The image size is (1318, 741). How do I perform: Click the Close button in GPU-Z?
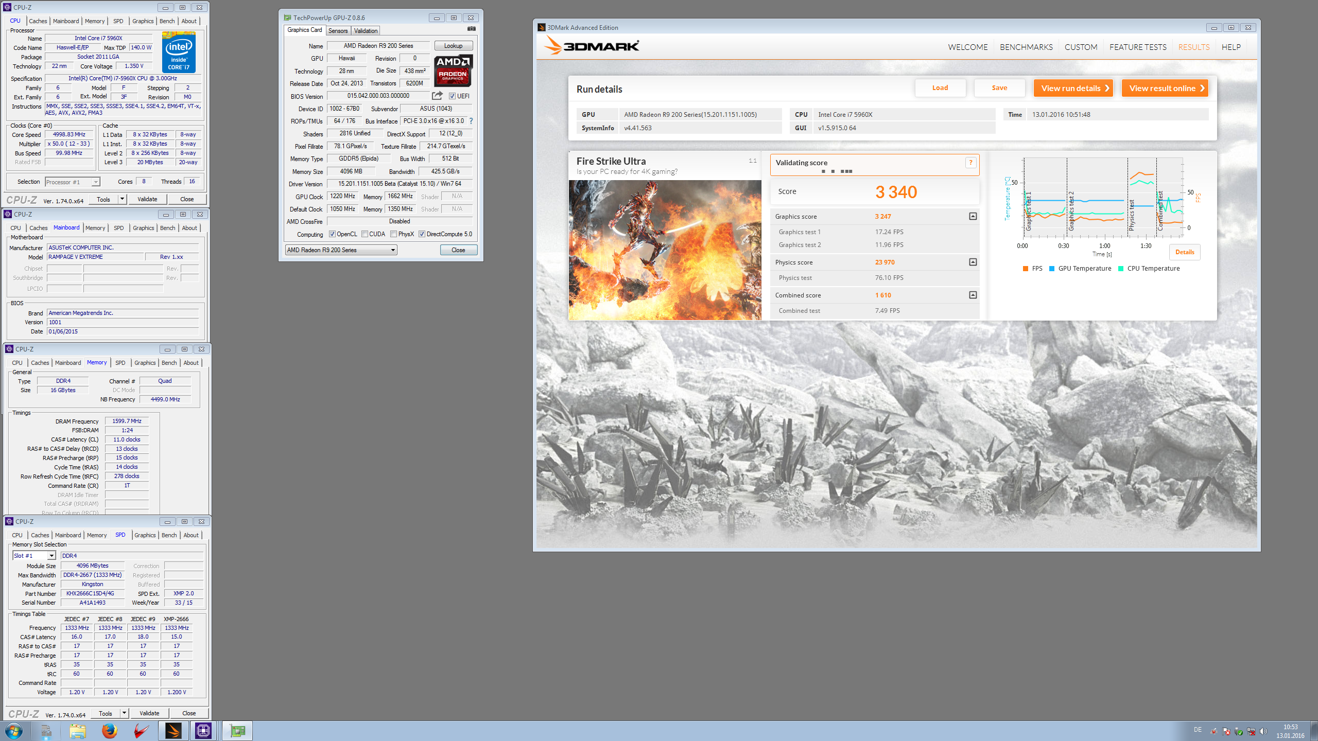coord(458,250)
